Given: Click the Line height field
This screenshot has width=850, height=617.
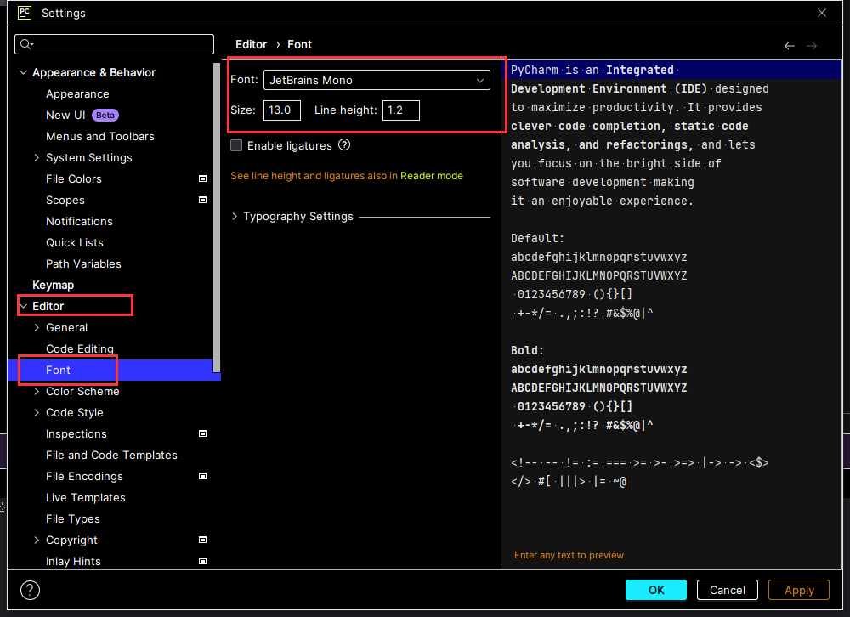Looking at the screenshot, I should tap(401, 110).
